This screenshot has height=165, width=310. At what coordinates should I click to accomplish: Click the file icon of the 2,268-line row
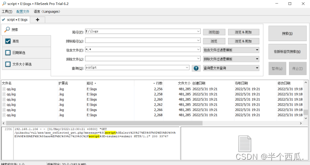[x=4, y=115]
